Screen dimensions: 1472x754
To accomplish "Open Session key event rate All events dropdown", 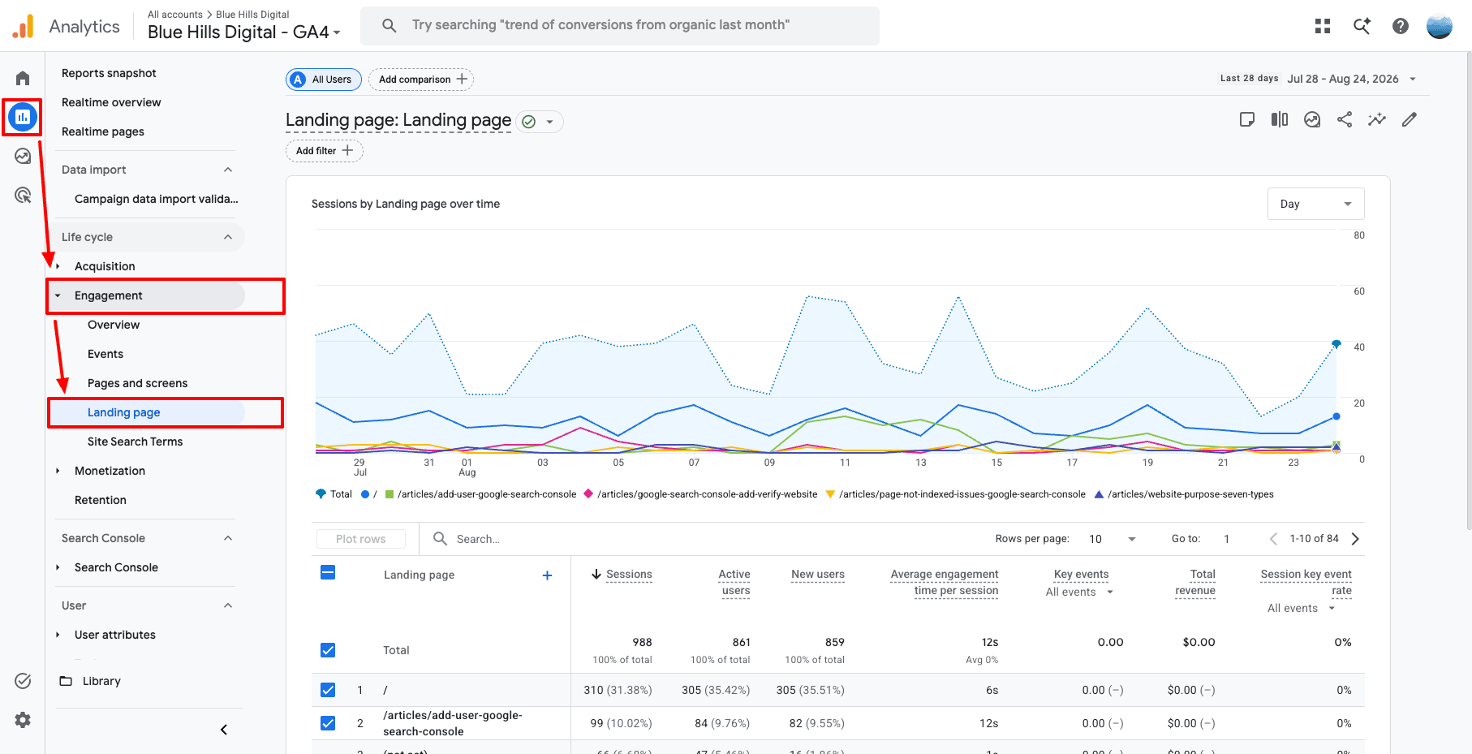I will [x=1302, y=609].
